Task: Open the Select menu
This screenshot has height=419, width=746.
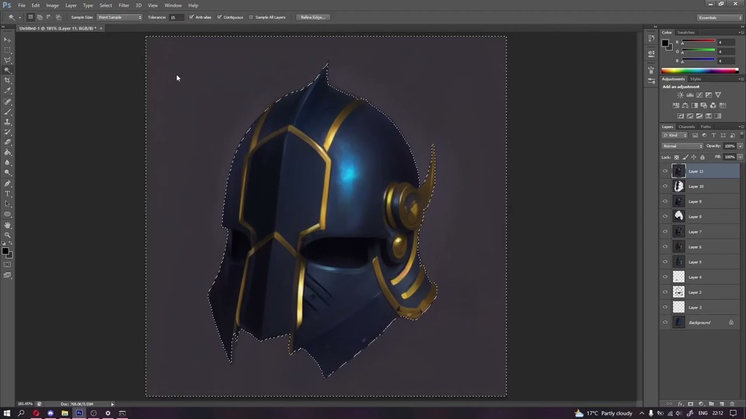Action: pyautogui.click(x=105, y=5)
